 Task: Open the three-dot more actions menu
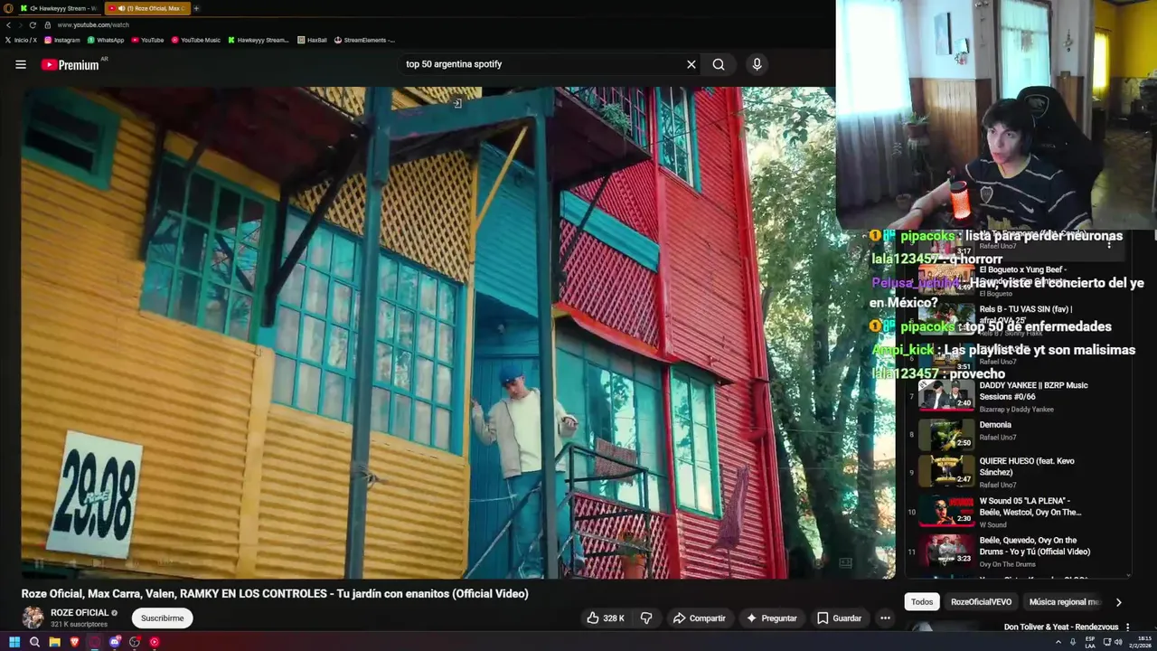coord(886,618)
